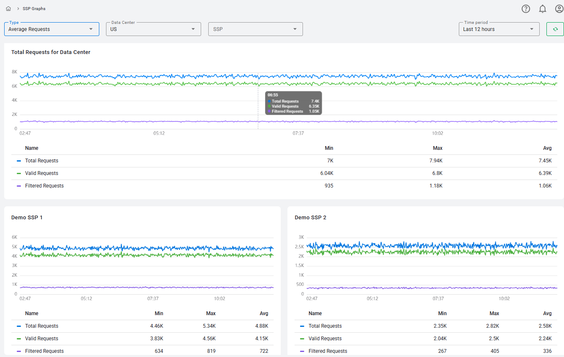The height and width of the screenshot is (357, 564).
Task: Click the SSP Graphs breadcrumb link
Action: tap(34, 9)
